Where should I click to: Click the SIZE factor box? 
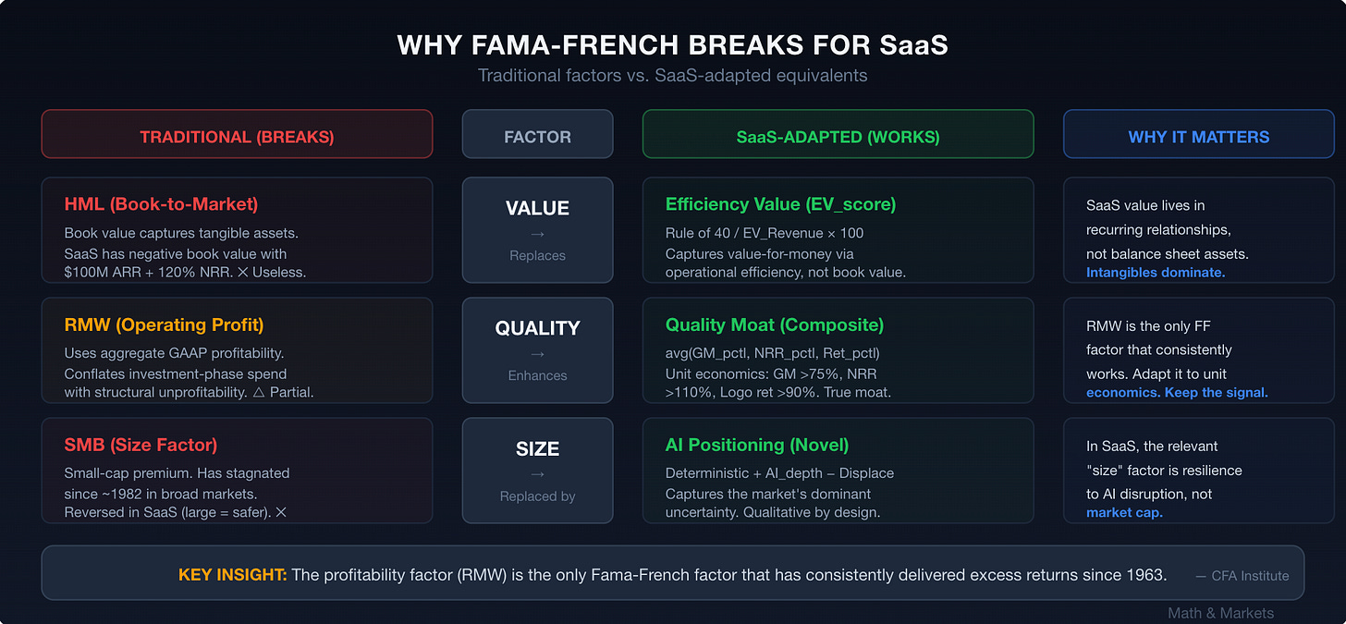pyautogui.click(x=537, y=471)
